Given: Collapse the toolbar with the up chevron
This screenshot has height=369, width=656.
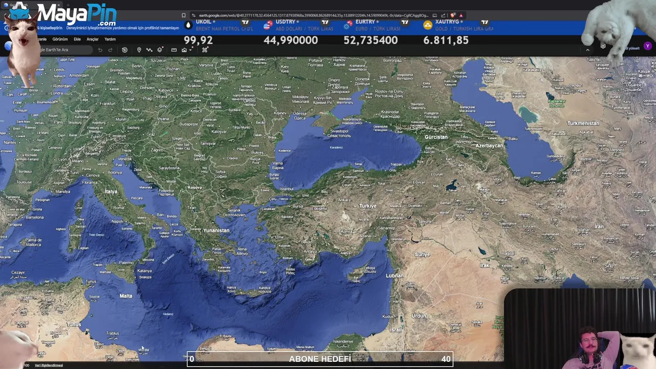Looking at the screenshot, I should pos(587,50).
